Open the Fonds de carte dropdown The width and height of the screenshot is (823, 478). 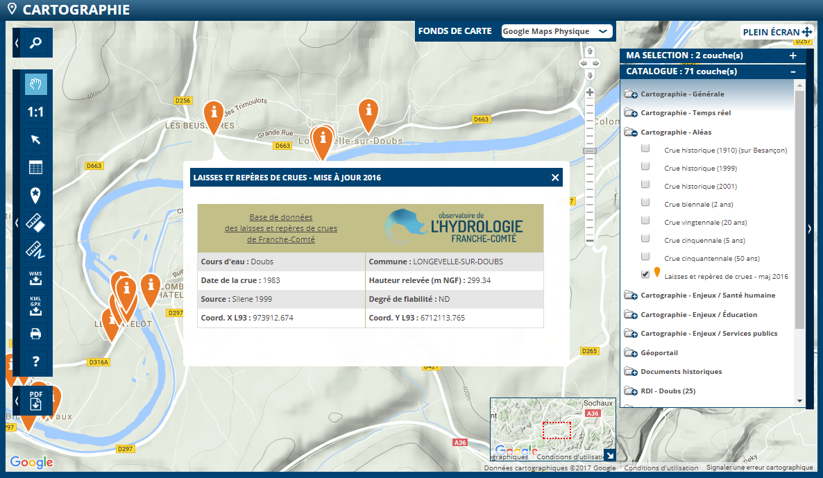[557, 31]
